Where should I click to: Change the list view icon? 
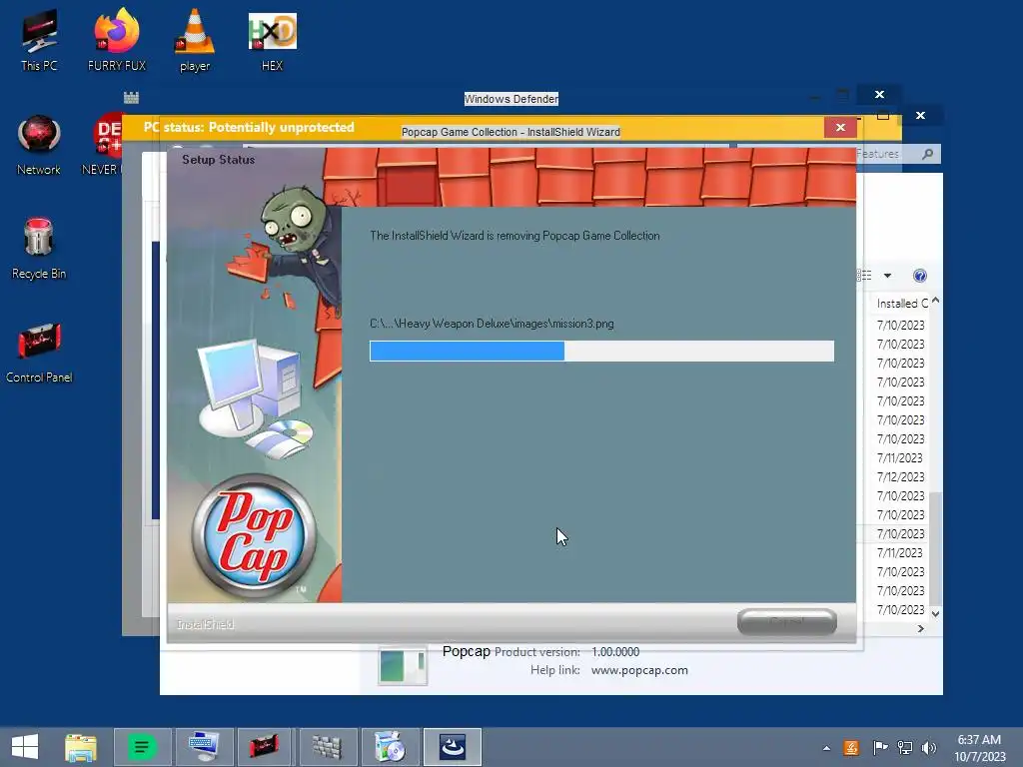(x=865, y=276)
